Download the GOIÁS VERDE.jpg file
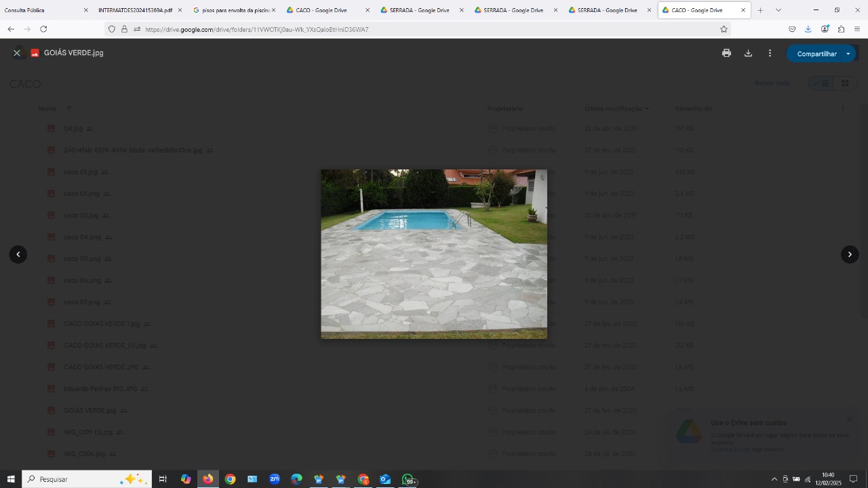This screenshot has height=488, width=868. pyautogui.click(x=748, y=53)
